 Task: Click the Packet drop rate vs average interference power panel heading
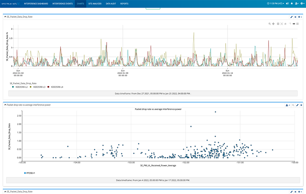coord(29,105)
